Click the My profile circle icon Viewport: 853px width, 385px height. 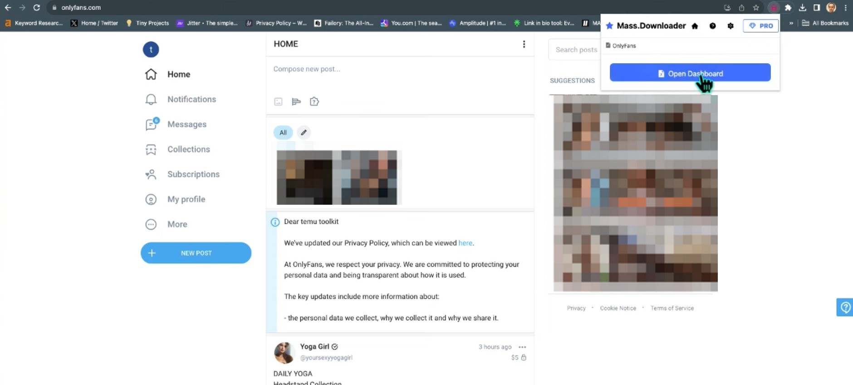(151, 199)
